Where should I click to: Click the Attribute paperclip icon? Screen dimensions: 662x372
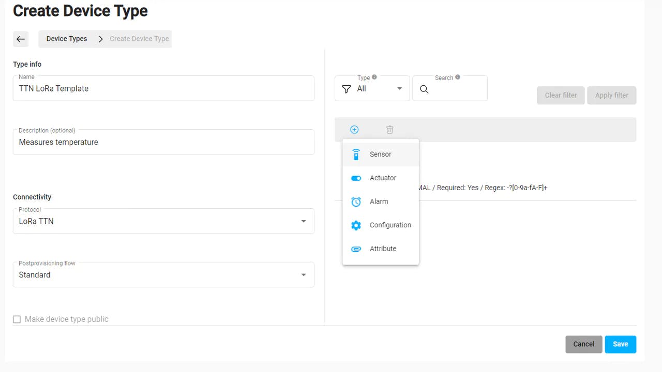[x=356, y=249]
